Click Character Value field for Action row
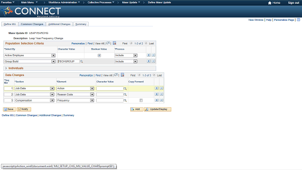 click(110, 88)
